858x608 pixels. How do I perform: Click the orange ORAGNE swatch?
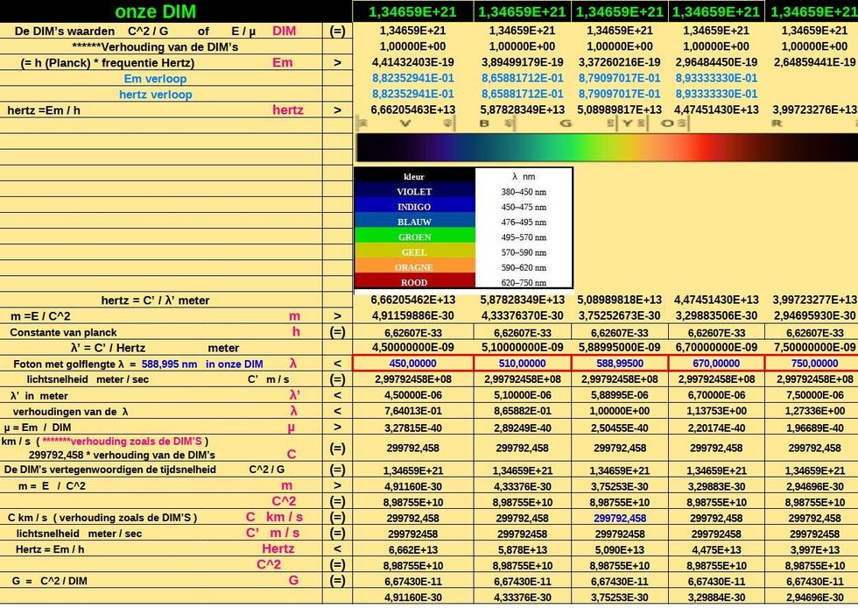414,267
